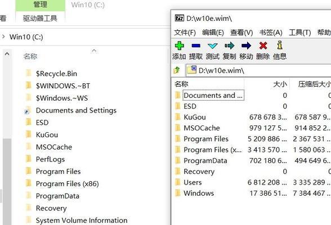Select the Windows folder in the archive
Viewport: 331px width, 225px height.
(x=199, y=193)
